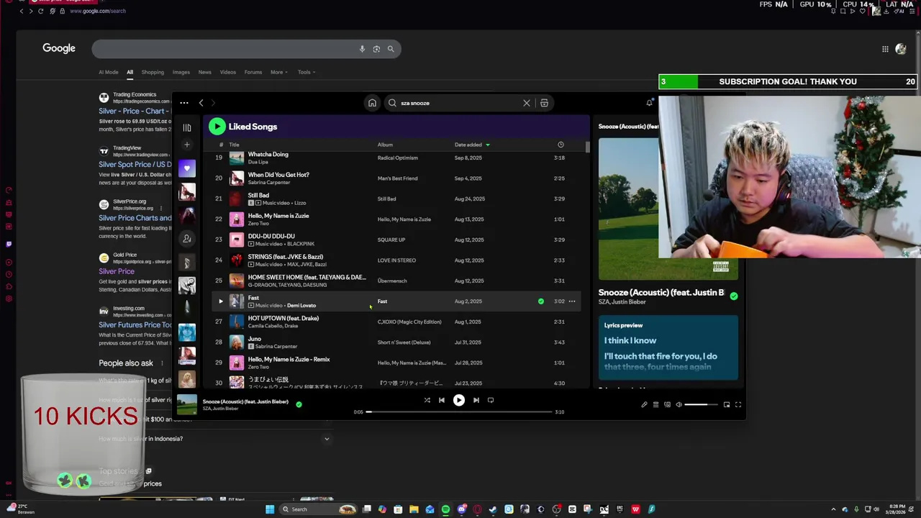Sort songs by Title column
The width and height of the screenshot is (921, 518).
(x=234, y=145)
